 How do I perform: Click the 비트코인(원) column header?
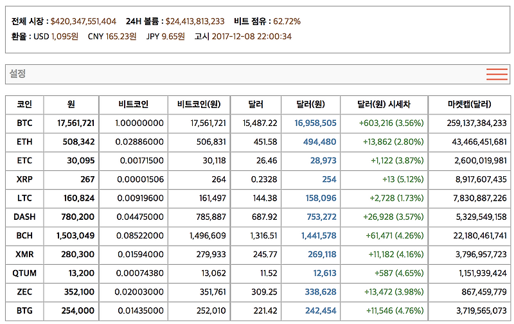tap(199, 104)
